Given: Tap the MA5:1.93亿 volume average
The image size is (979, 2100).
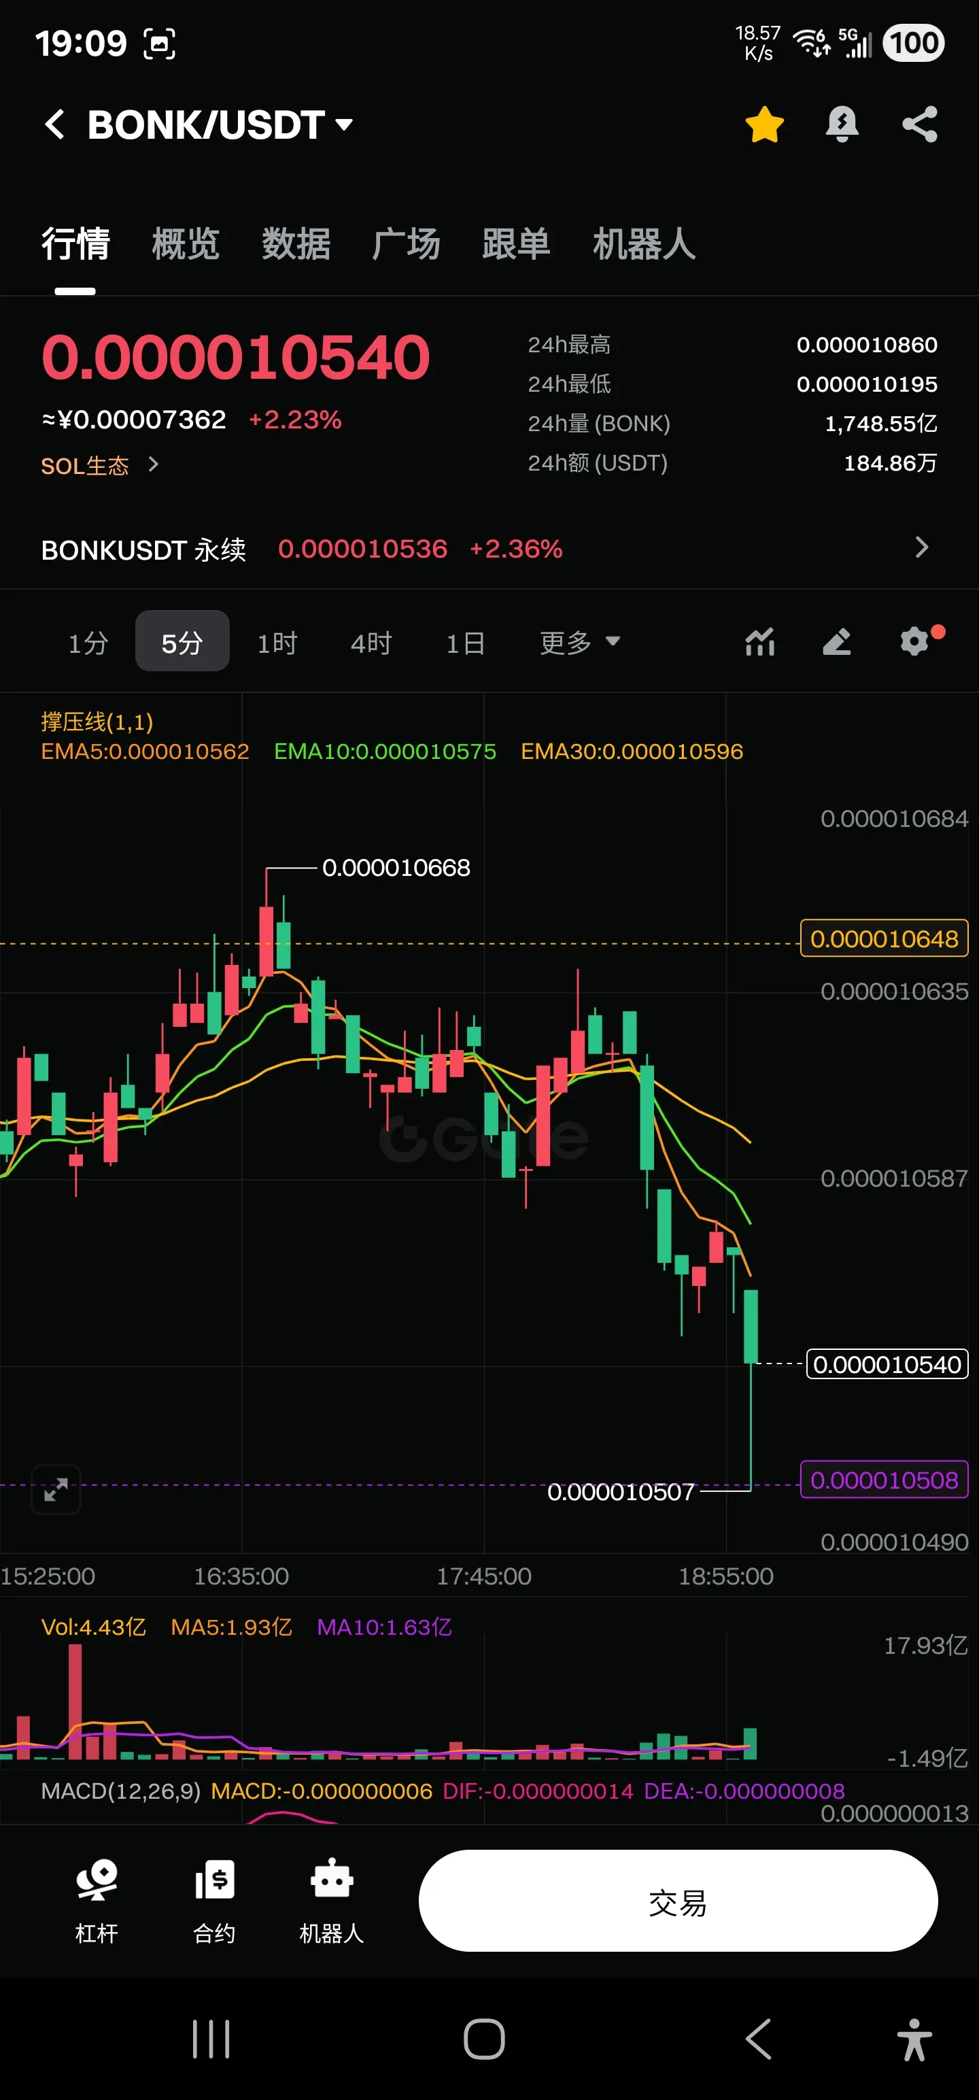Looking at the screenshot, I should click(230, 1627).
